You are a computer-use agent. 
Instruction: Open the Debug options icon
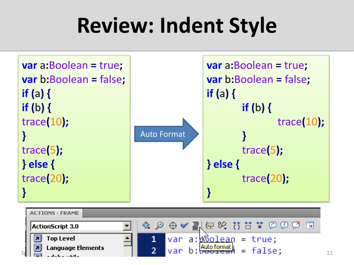222,225
